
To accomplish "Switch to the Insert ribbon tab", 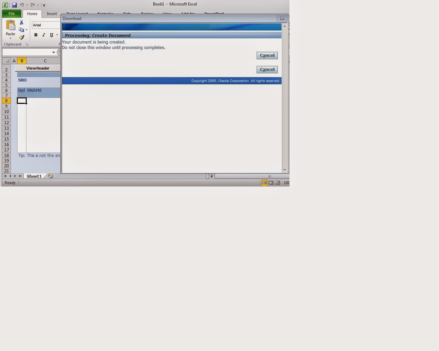I will pyautogui.click(x=51, y=14).
